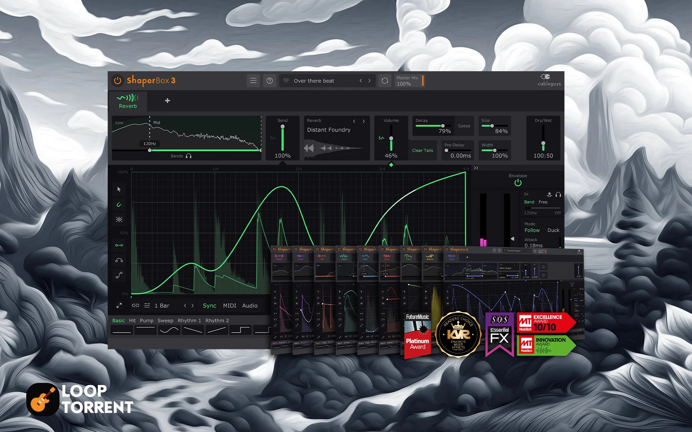Click the Clear Tails button

pos(422,150)
